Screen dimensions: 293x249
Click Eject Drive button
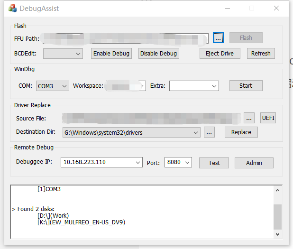point(220,54)
